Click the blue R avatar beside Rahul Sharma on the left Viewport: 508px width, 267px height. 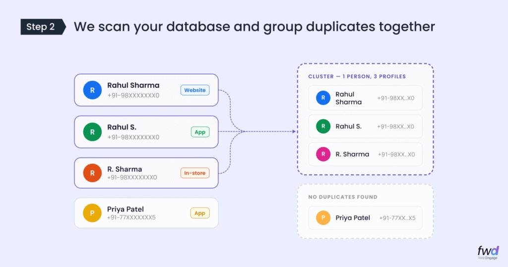[x=92, y=90]
